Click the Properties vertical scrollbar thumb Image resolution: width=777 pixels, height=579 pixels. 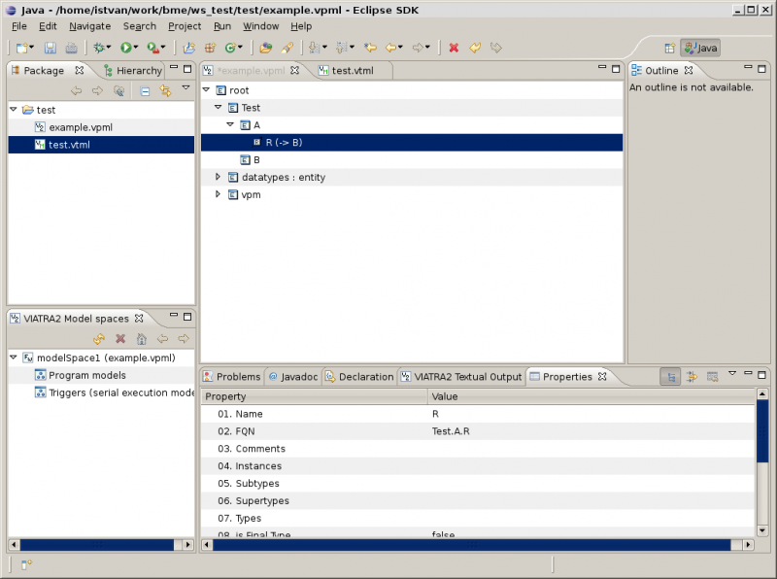coord(762,431)
